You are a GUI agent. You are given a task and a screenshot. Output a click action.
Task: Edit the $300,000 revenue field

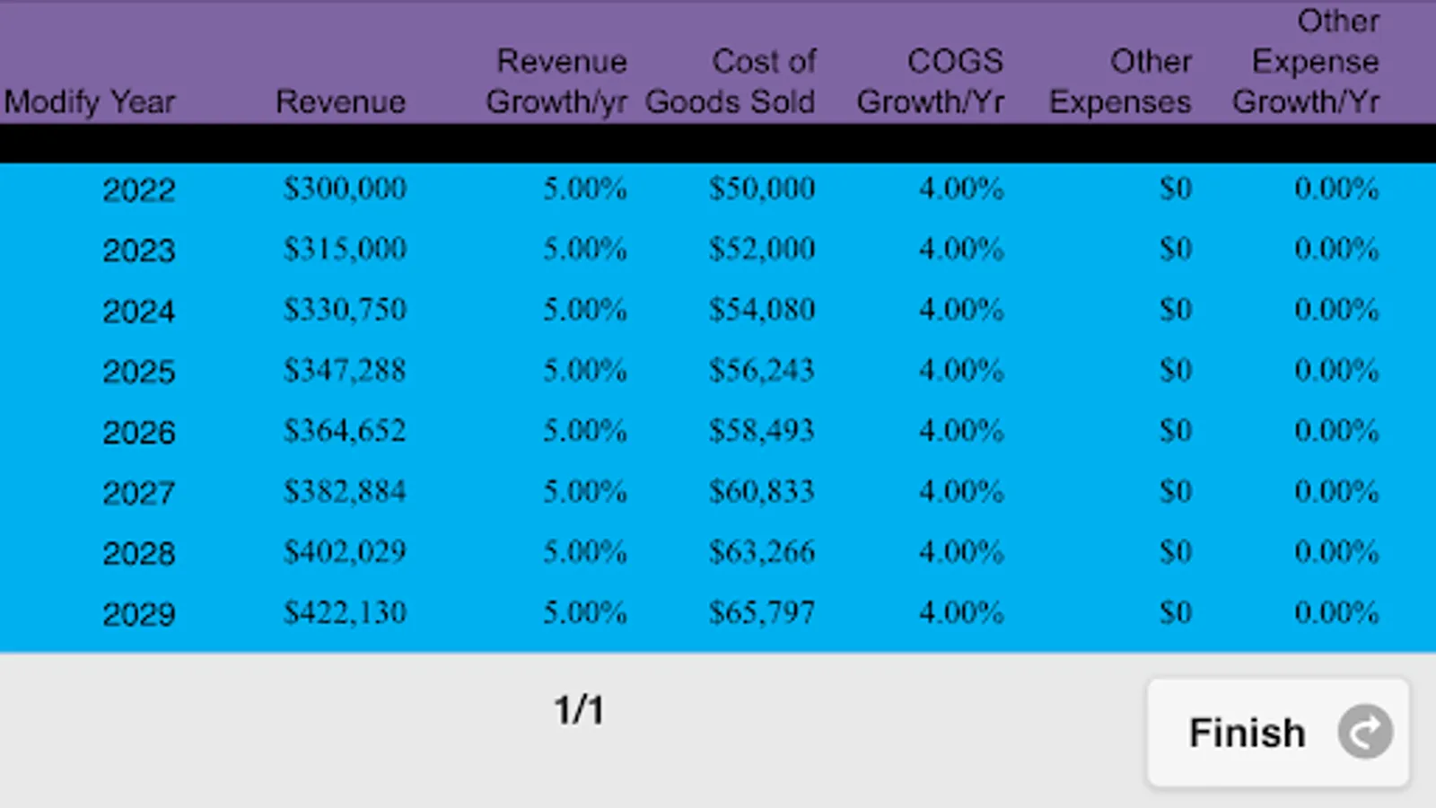(346, 189)
